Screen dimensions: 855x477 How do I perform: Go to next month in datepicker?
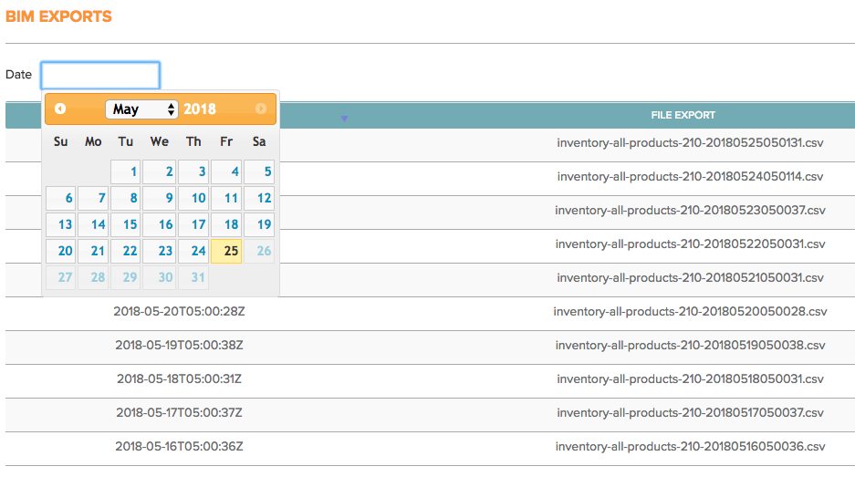coord(261,109)
